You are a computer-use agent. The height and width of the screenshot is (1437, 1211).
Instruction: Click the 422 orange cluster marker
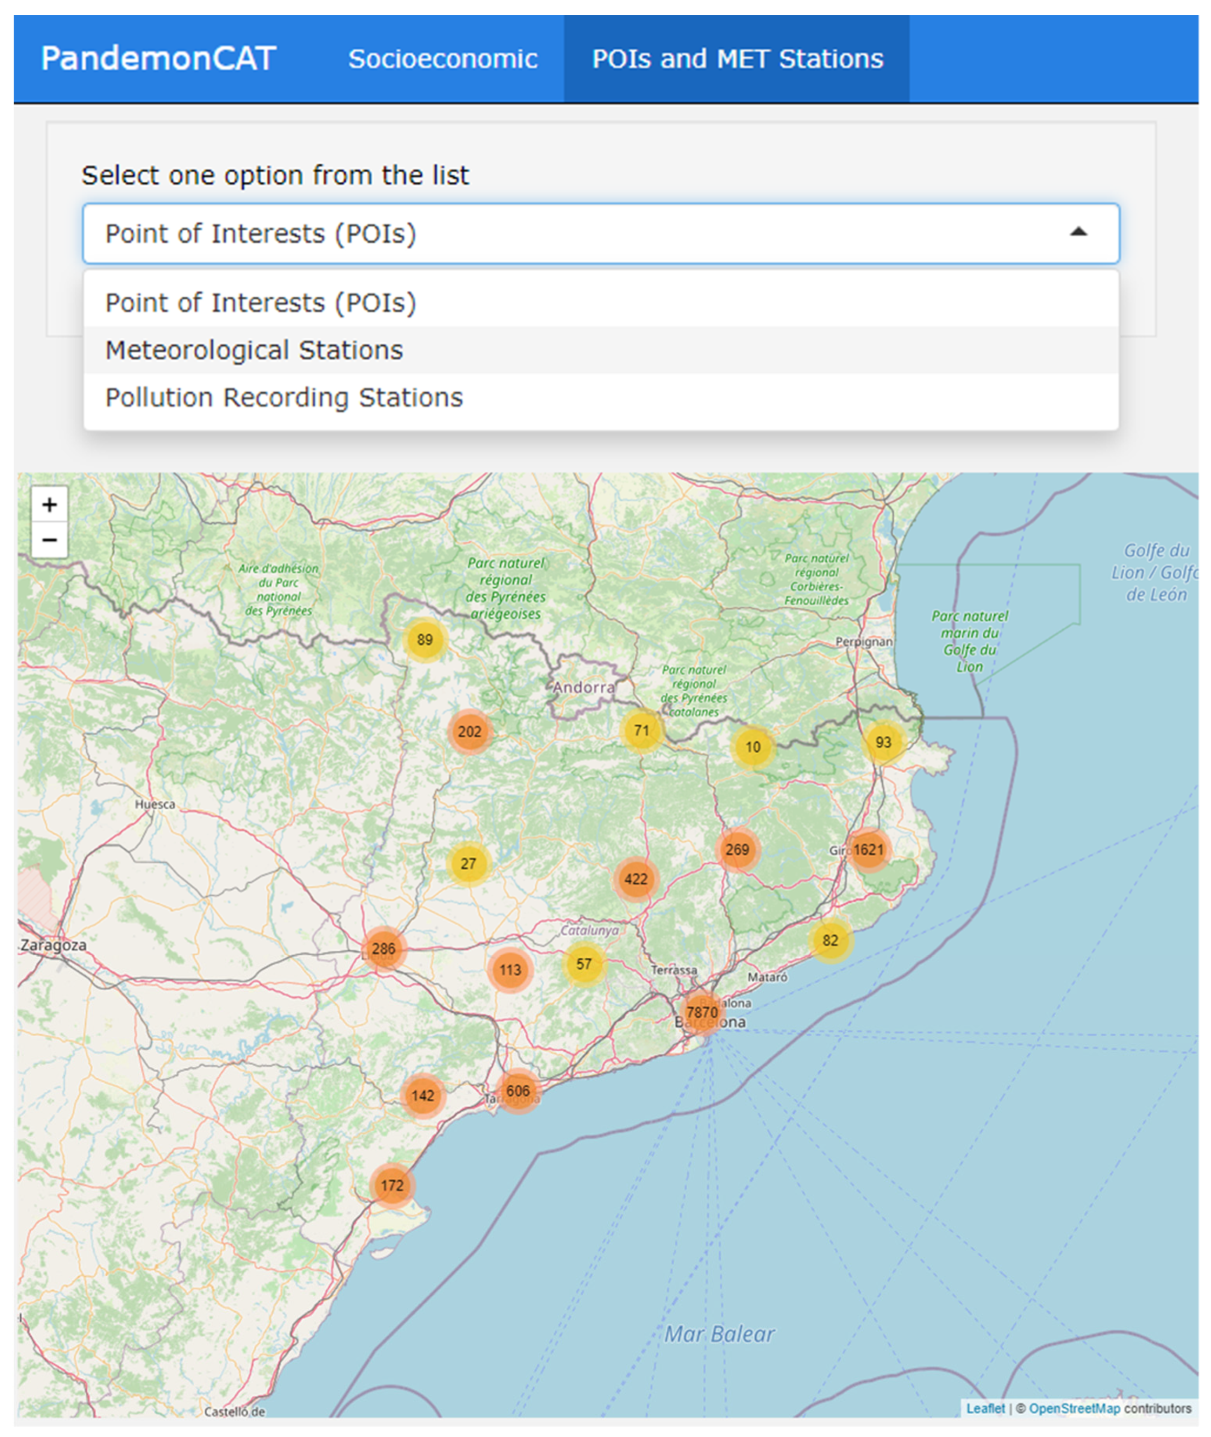pos(636,879)
